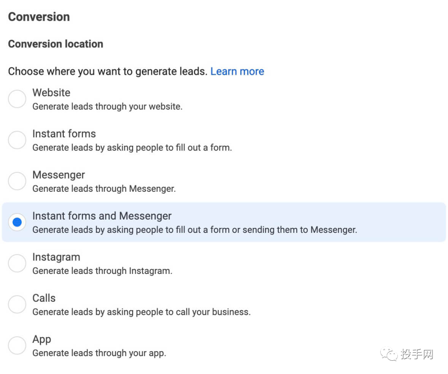448x374 pixels.
Task: Pick the Instagram radio button
Action: (17, 264)
